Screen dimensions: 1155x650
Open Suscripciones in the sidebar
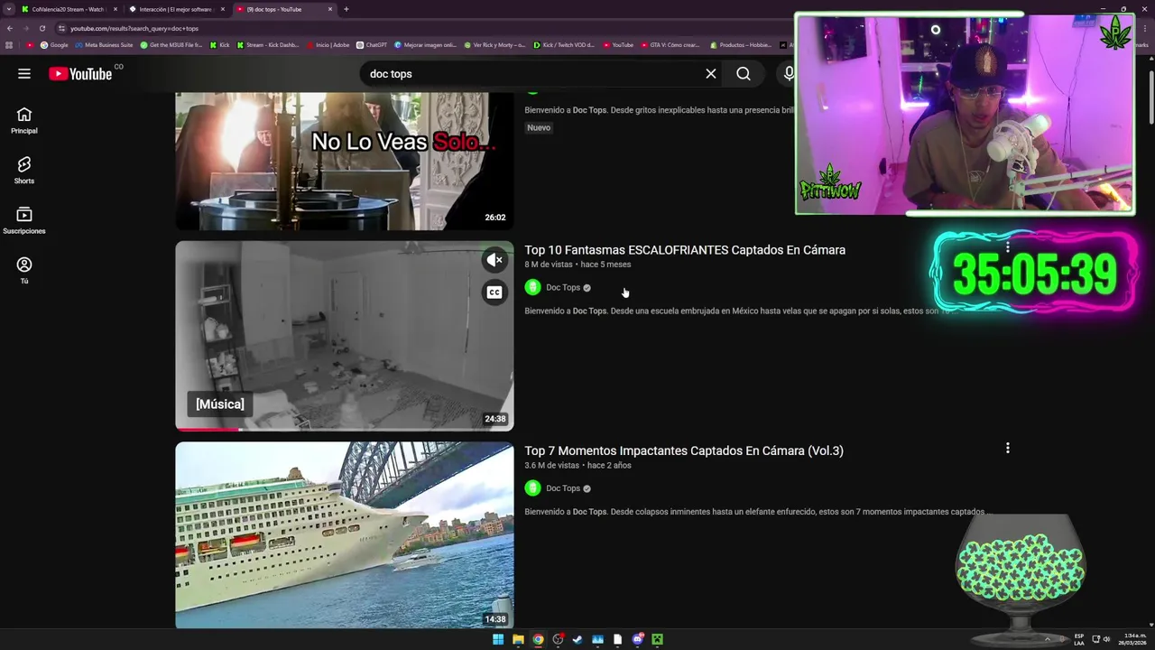[24, 221]
